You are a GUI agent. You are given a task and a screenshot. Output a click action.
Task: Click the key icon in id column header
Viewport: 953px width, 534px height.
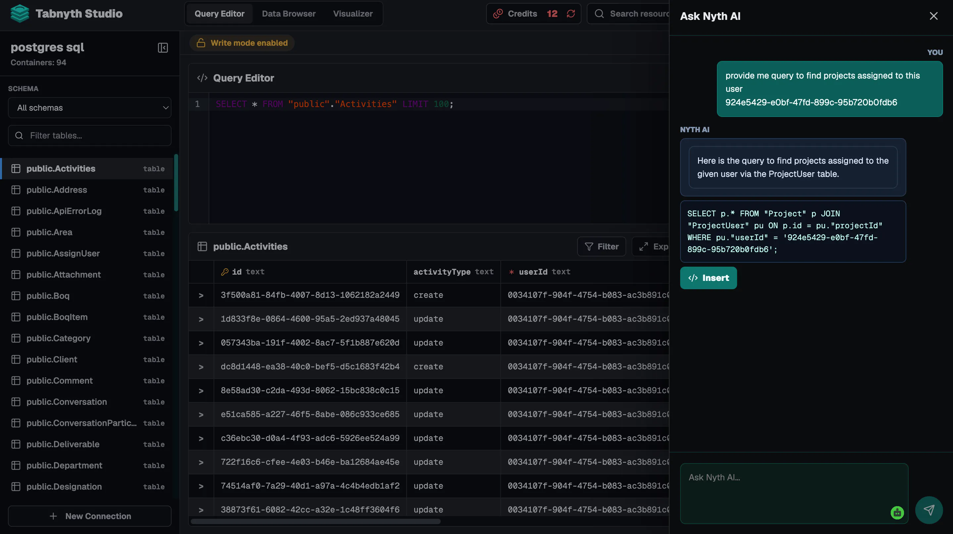(x=225, y=272)
